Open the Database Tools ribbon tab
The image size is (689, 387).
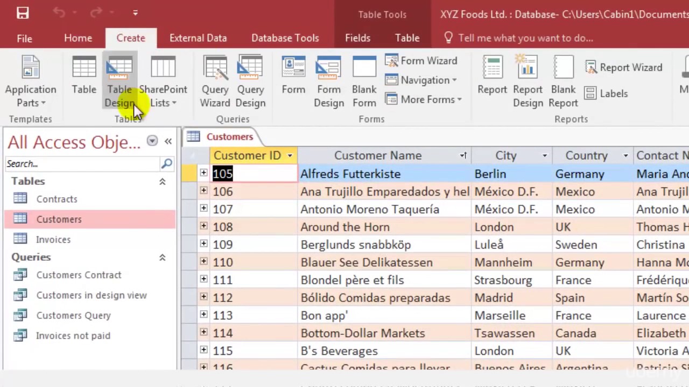coord(285,38)
